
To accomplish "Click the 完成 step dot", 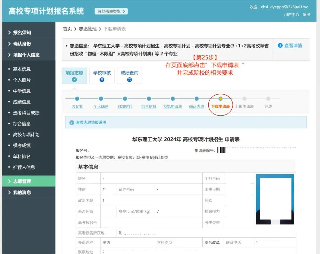I will pos(268,98).
